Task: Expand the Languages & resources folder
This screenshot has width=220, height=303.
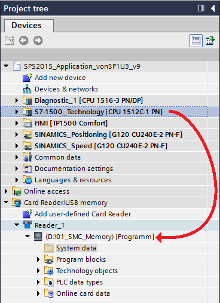Action: click(17, 180)
